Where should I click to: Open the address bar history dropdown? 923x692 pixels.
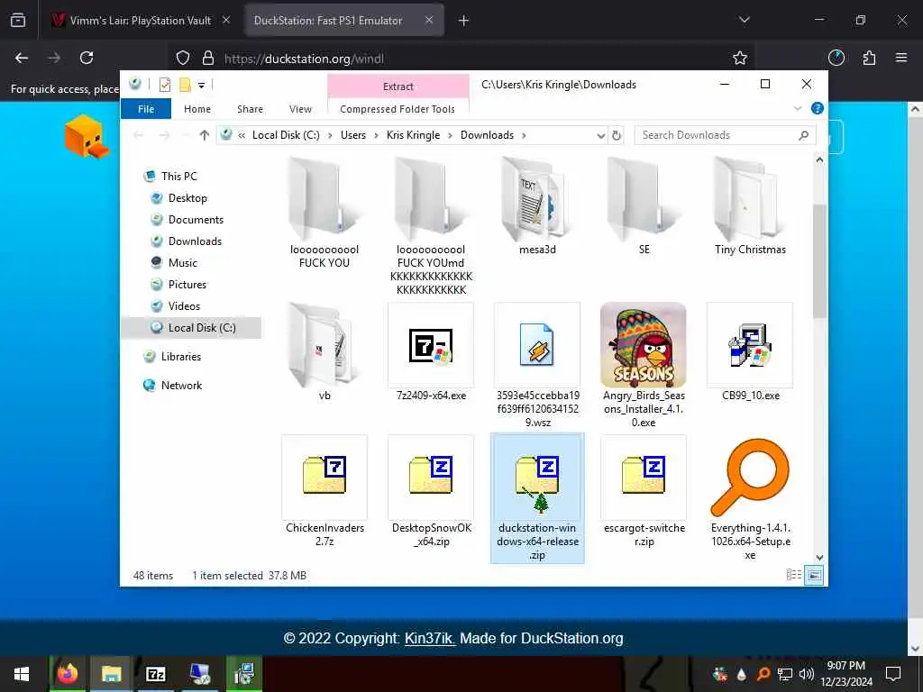coord(600,135)
